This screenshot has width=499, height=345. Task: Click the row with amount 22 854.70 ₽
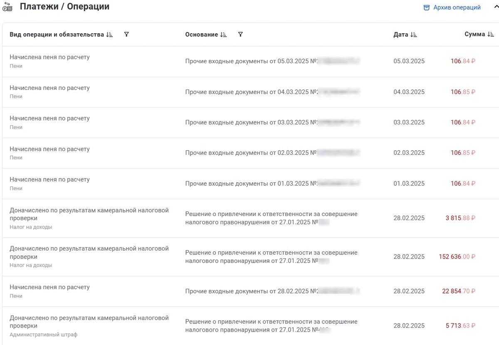point(249,291)
